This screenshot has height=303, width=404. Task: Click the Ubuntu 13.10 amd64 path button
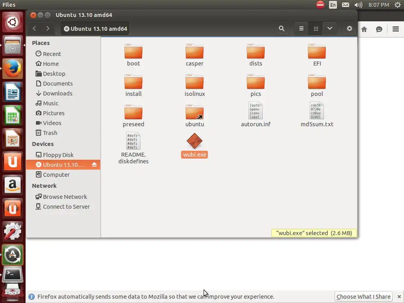tap(95, 28)
